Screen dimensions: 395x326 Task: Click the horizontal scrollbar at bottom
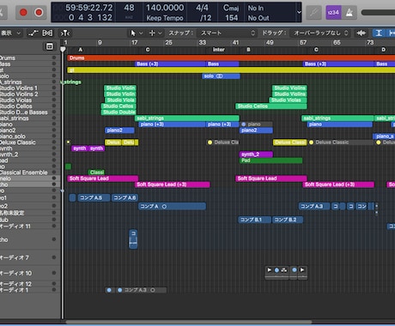189,322
